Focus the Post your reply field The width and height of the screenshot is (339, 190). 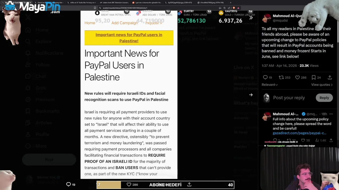tap(289, 98)
